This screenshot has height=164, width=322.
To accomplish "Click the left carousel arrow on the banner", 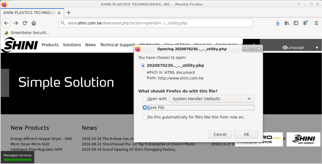I will pos(5,83).
